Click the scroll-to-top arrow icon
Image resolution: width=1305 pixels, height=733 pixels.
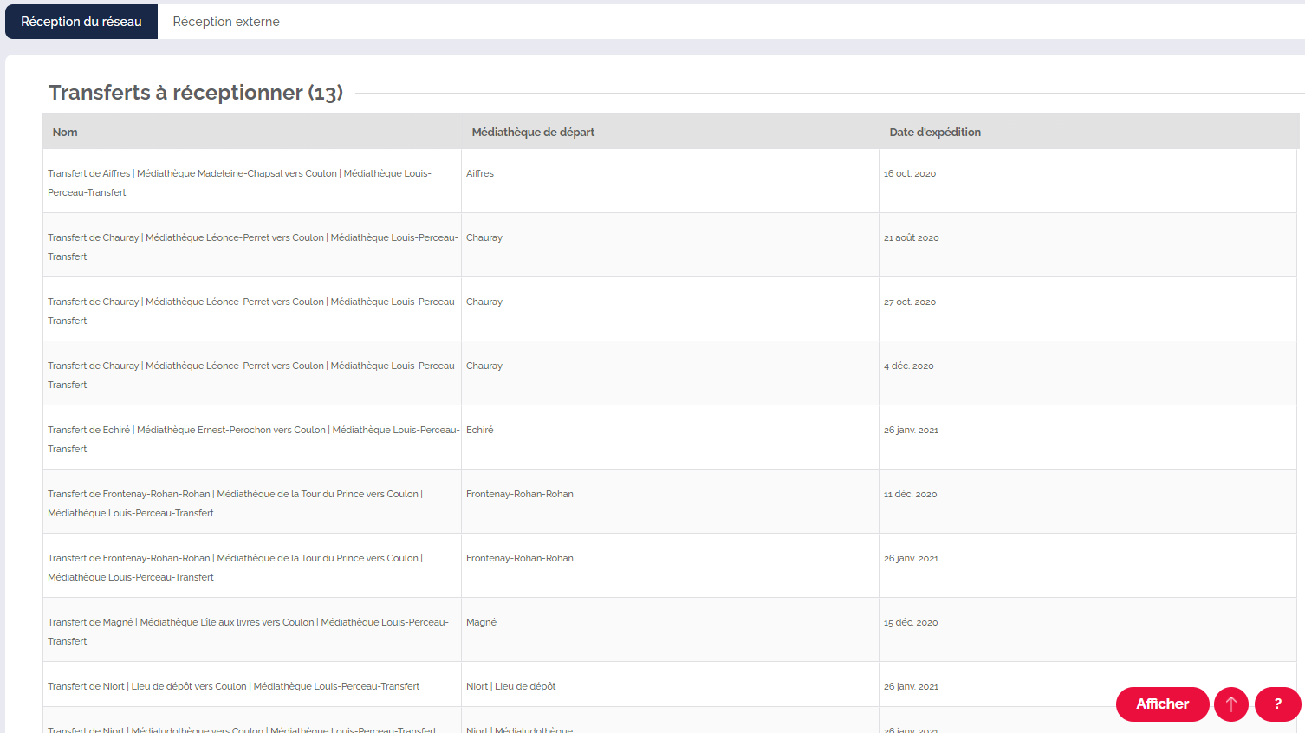pos(1231,704)
